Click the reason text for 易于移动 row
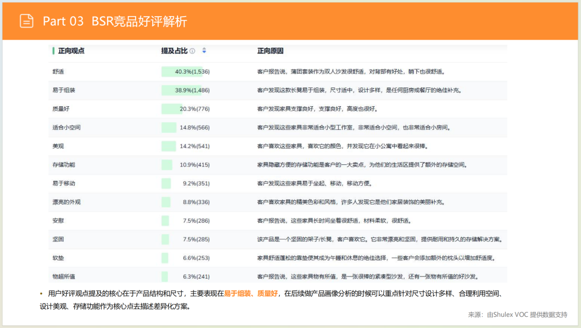Image resolution: width=581 pixels, height=328 pixels. [x=315, y=184]
